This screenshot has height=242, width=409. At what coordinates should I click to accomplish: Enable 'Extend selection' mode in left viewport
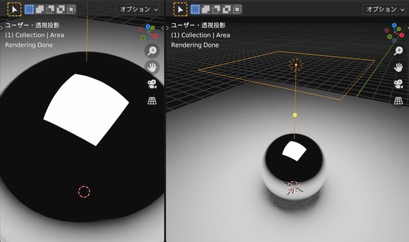pyautogui.click(x=40, y=9)
